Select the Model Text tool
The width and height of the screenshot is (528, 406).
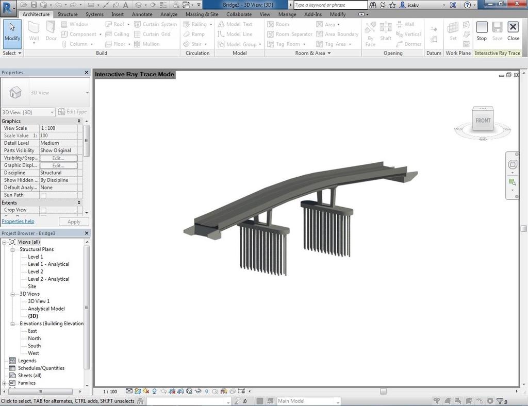pos(235,24)
